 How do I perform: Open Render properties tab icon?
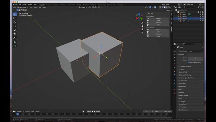174,52
